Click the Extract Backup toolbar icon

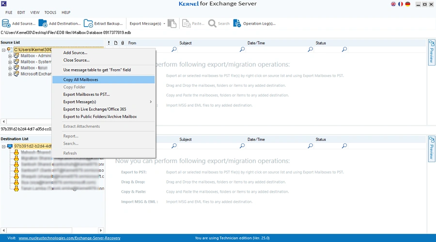coord(88,23)
